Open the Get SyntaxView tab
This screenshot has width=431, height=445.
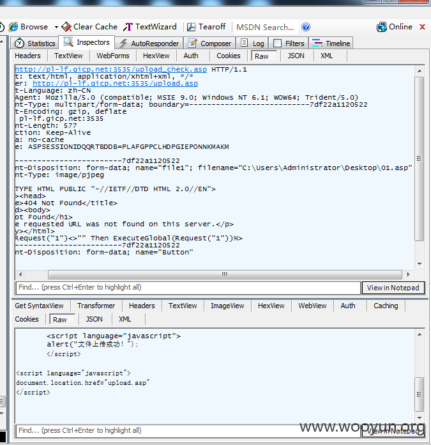tap(40, 306)
